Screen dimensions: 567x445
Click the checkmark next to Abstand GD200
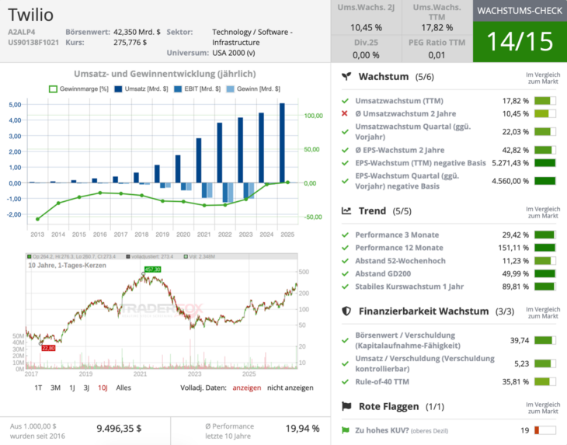point(345,273)
